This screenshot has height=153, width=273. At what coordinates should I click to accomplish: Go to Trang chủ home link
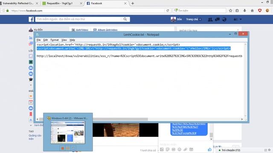(x=192, y=19)
